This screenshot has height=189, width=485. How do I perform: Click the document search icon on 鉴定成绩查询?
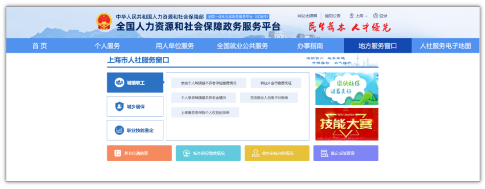coord(324,153)
